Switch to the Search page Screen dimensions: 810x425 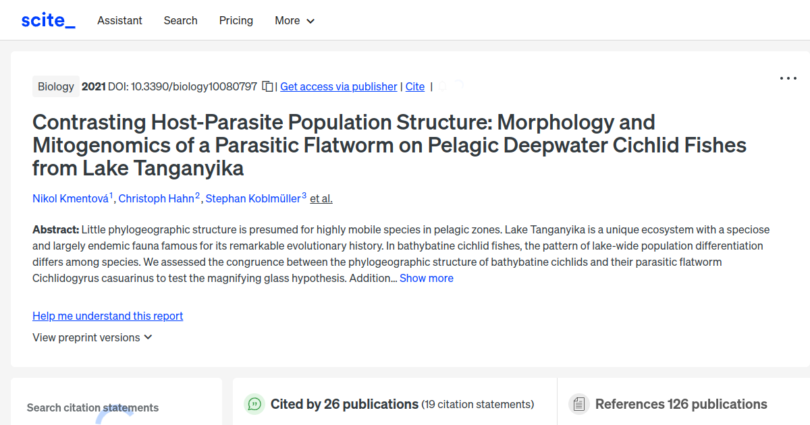[180, 20]
